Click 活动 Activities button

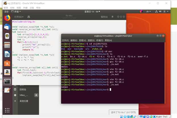(x=6, y=12)
